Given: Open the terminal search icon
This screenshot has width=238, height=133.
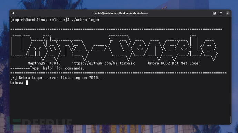Looking at the screenshot, I should coord(13,13).
